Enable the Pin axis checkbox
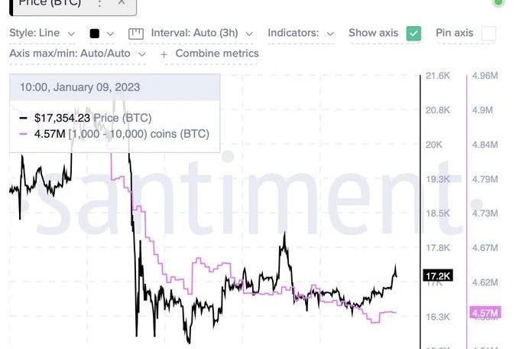This screenshot has height=349, width=519. [x=488, y=34]
